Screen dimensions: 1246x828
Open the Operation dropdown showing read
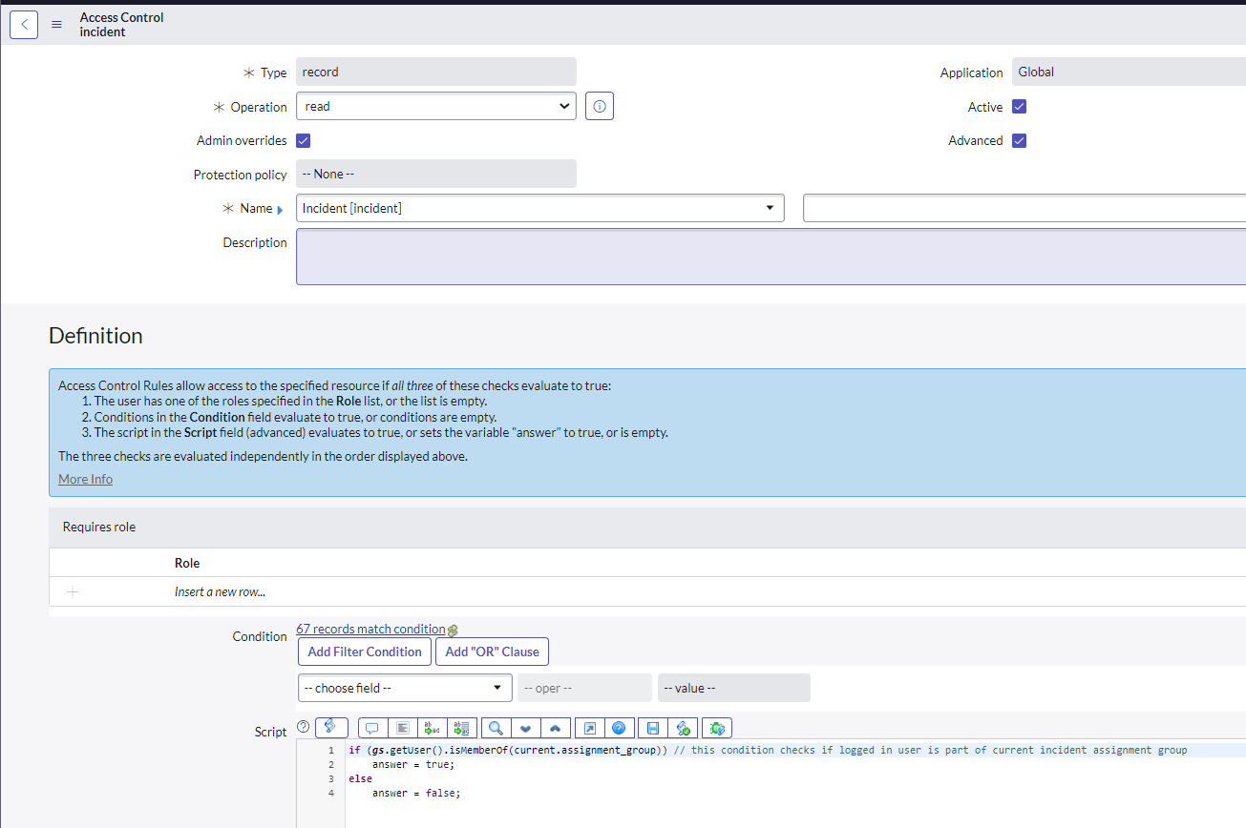[x=436, y=107]
